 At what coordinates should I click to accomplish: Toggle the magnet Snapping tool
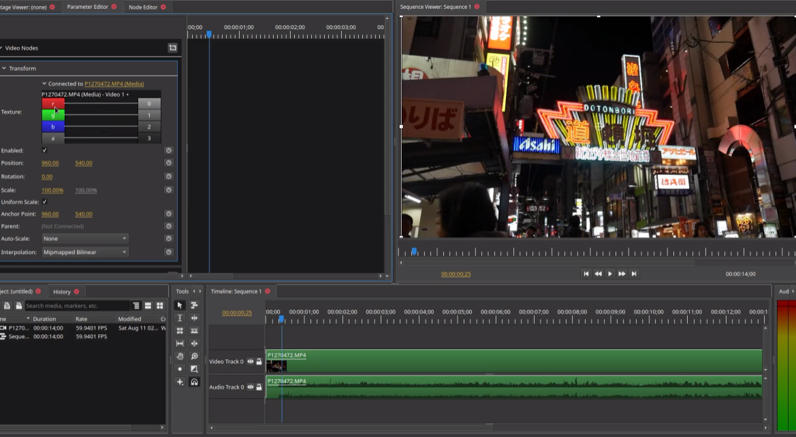tap(194, 382)
